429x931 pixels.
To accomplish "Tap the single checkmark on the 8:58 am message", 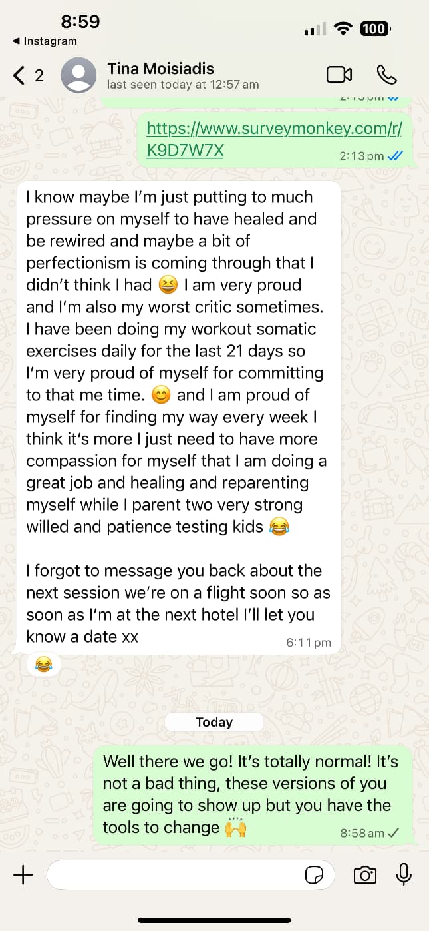I will tap(393, 832).
